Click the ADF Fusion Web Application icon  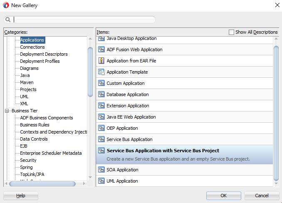[101, 50]
